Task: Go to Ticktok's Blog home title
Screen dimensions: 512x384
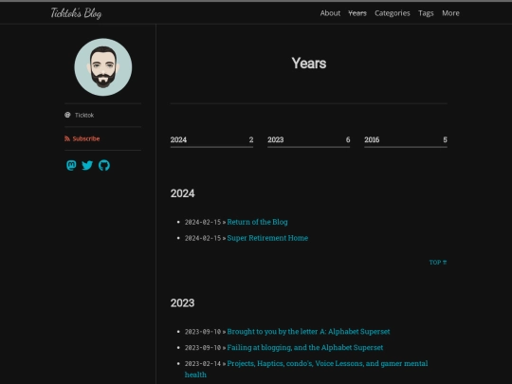Action: point(76,13)
